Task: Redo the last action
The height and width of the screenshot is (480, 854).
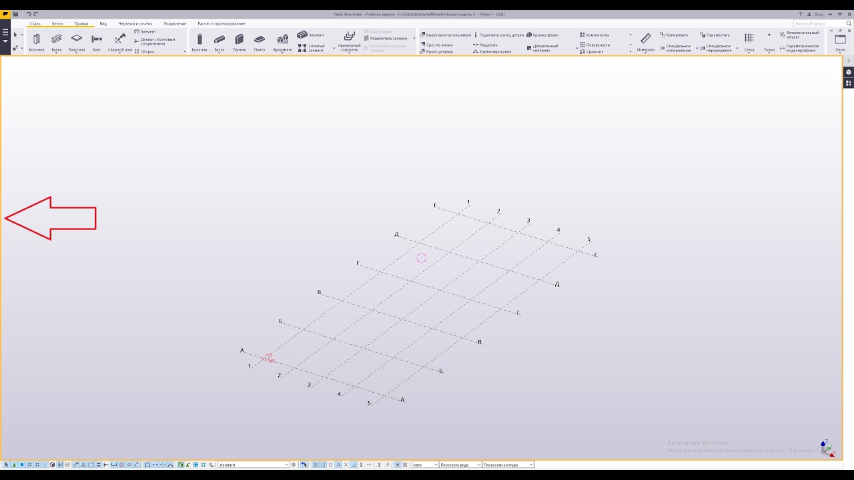Action: [36, 14]
